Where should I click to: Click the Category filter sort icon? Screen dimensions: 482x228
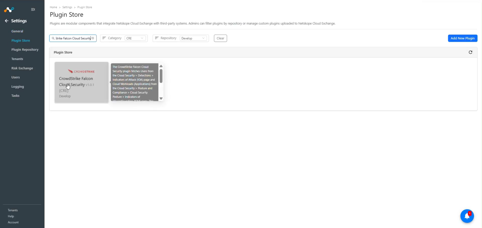coord(104,38)
